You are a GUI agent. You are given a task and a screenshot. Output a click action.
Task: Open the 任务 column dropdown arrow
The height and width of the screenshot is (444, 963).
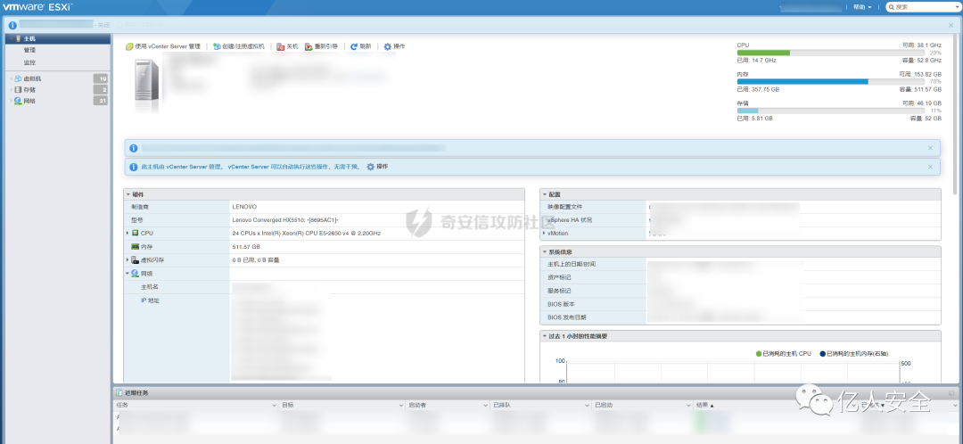pos(275,406)
